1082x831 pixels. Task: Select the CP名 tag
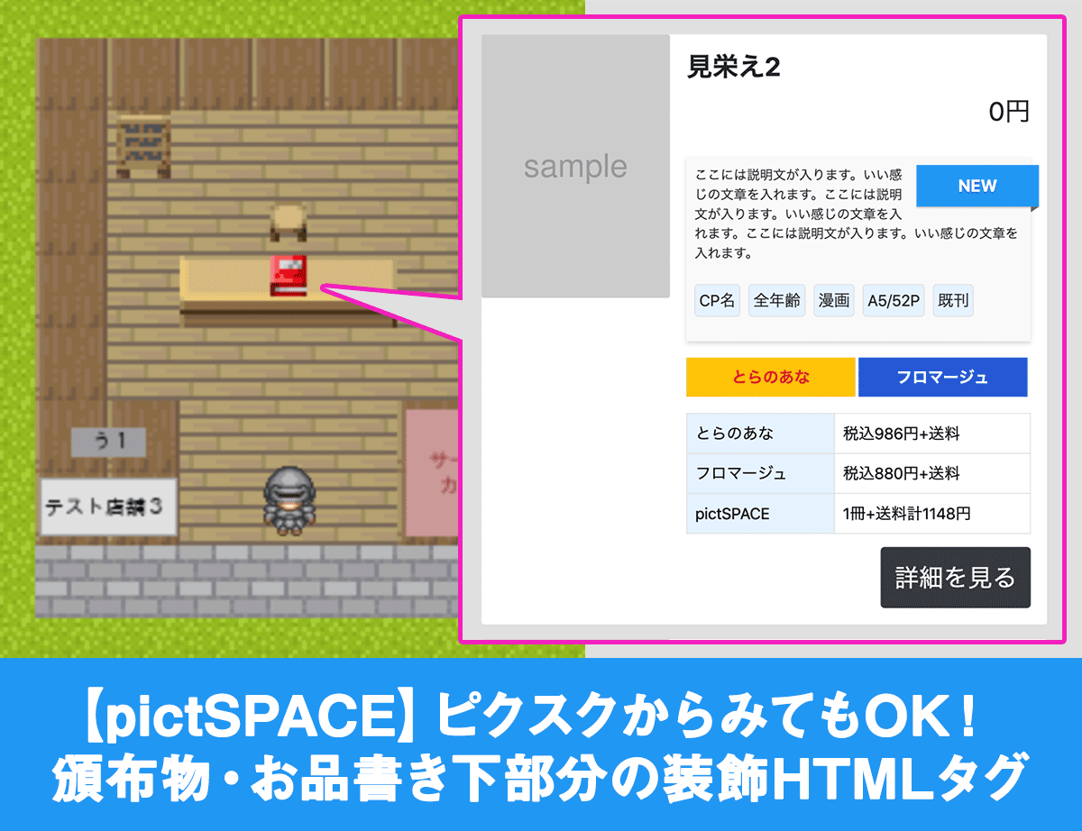[718, 301]
